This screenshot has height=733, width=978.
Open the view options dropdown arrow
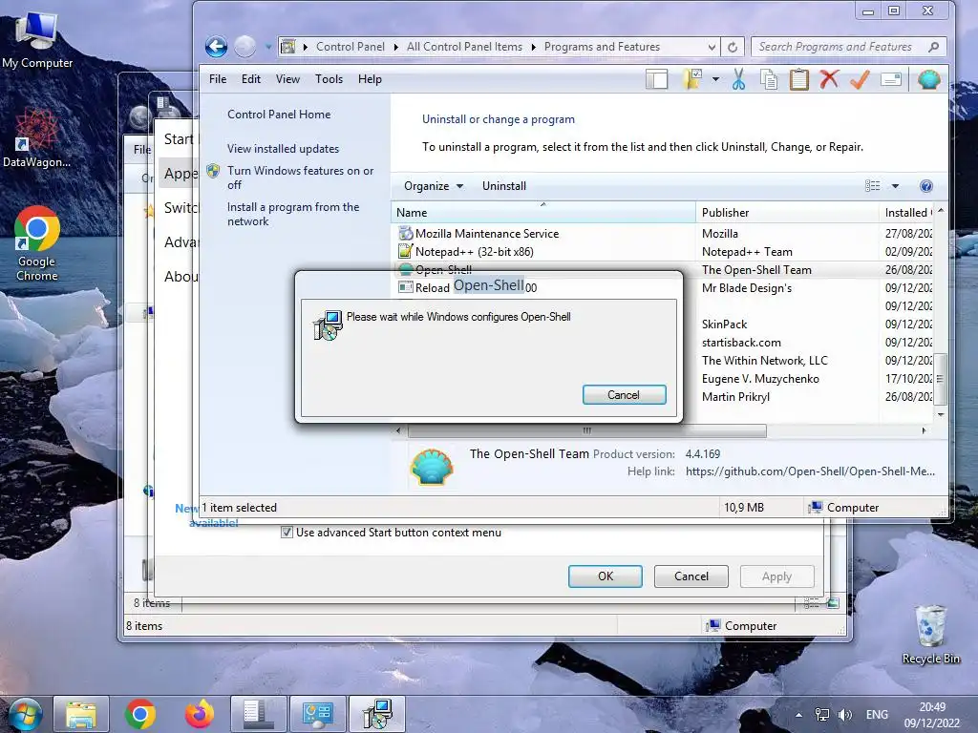pyautogui.click(x=895, y=186)
